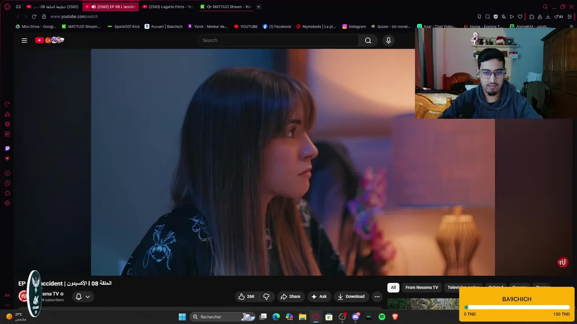Open the ad blocker shield icon
The image size is (577, 324).
(x=495, y=17)
